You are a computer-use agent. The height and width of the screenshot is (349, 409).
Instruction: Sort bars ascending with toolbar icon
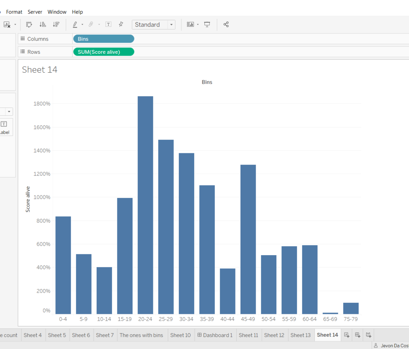click(x=43, y=25)
